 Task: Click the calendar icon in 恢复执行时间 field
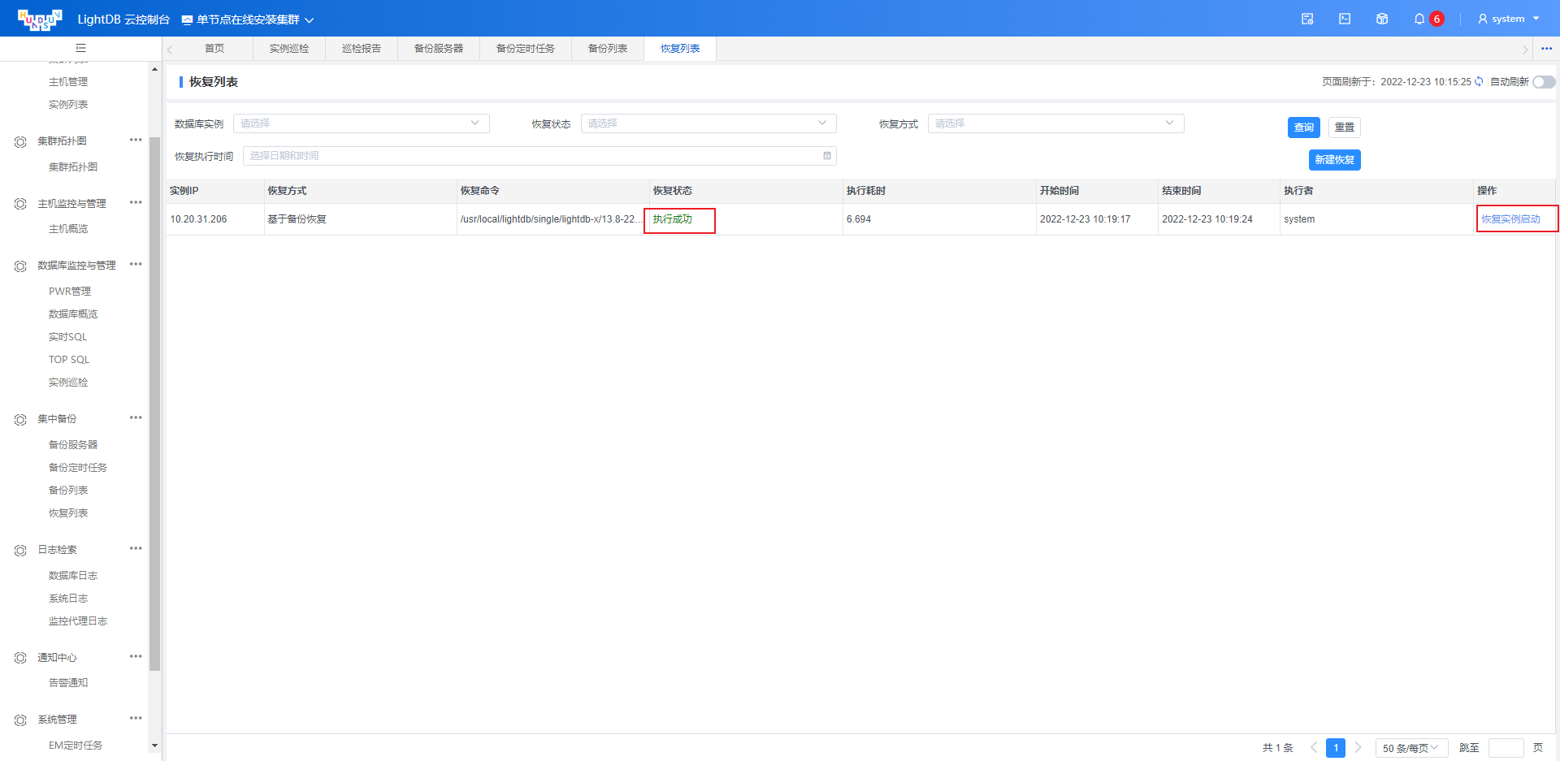point(827,156)
